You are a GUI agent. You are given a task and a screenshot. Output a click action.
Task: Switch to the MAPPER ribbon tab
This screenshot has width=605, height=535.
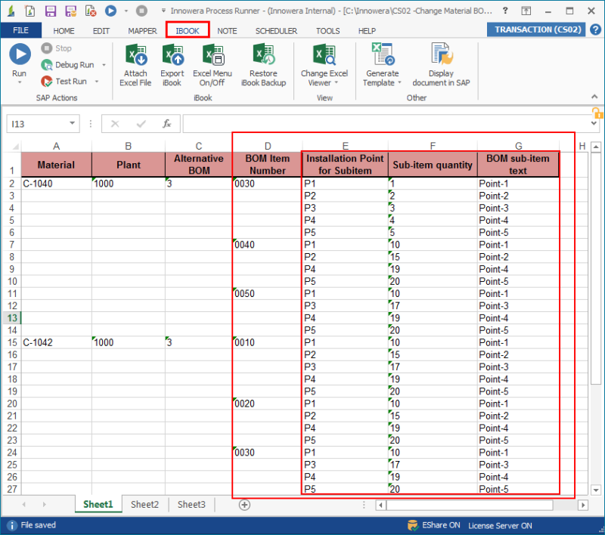pyautogui.click(x=142, y=31)
